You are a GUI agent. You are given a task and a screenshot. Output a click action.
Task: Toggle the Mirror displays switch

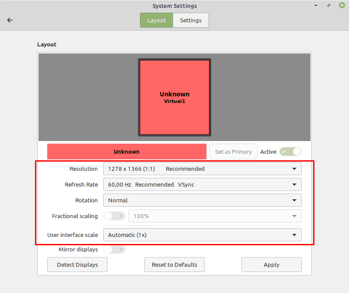[x=115, y=249]
